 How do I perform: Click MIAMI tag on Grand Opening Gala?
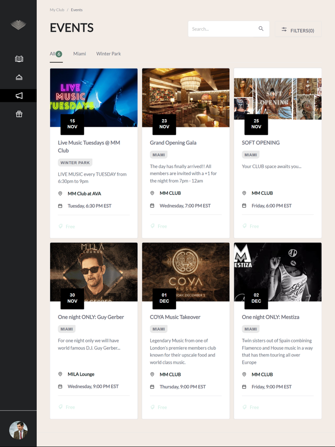pos(158,155)
